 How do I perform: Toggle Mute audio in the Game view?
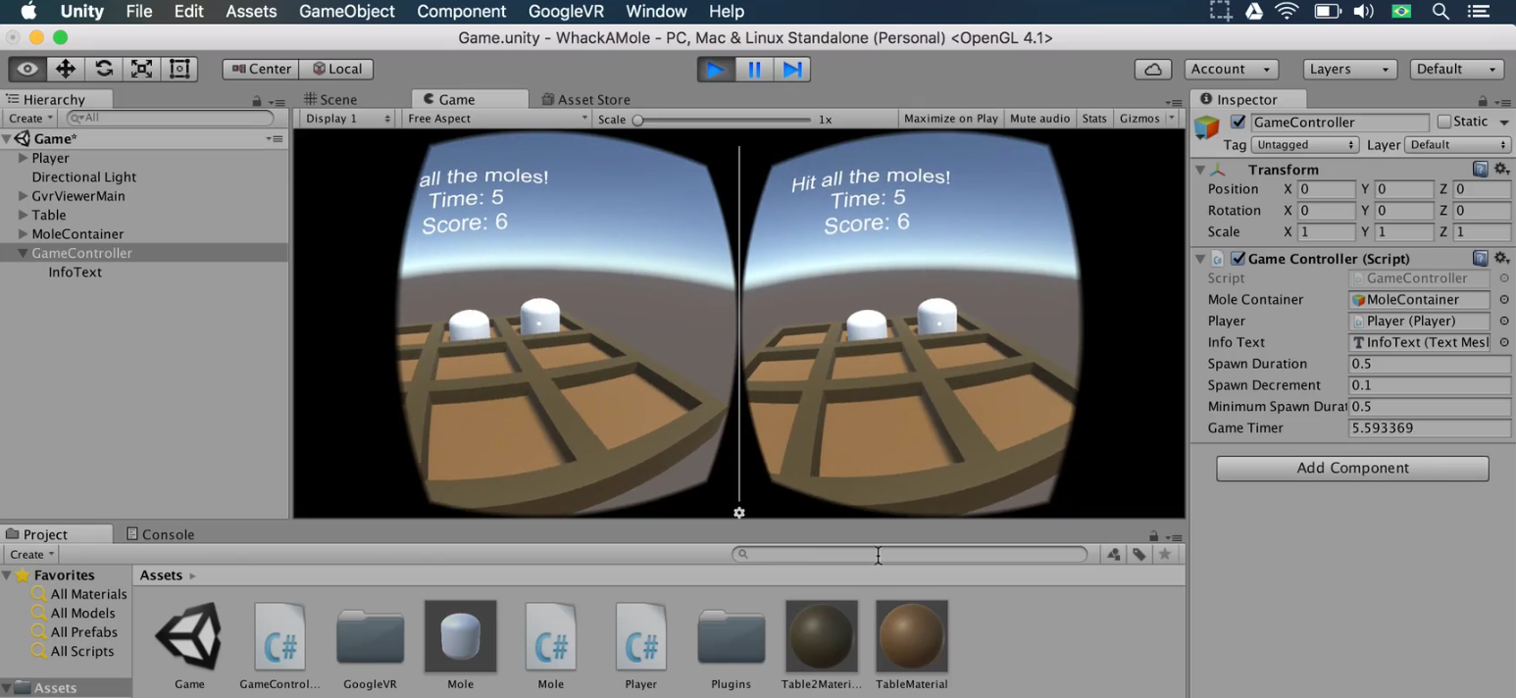pyautogui.click(x=1039, y=118)
